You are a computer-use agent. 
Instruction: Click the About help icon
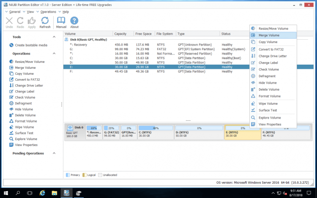tap(74, 23)
